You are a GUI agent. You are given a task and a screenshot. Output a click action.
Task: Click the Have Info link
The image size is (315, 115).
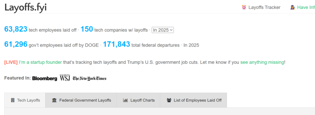coord(306,7)
